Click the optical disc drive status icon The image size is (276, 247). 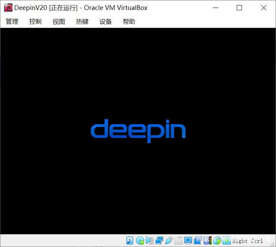tap(140, 241)
